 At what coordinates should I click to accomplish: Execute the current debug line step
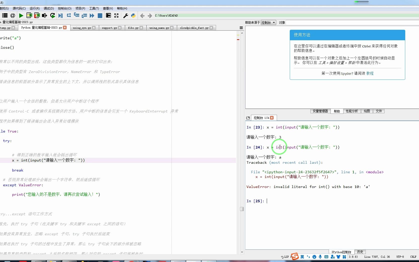pos(69,15)
